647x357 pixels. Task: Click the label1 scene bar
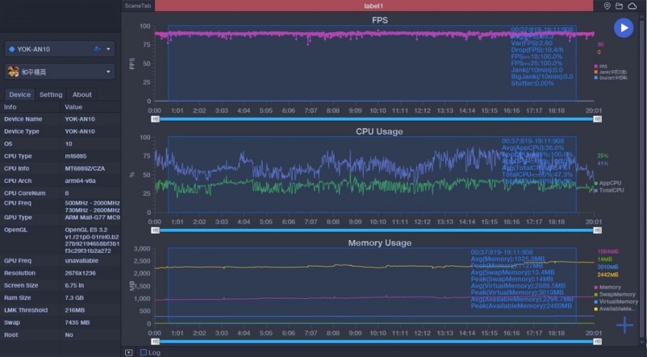[x=374, y=5]
